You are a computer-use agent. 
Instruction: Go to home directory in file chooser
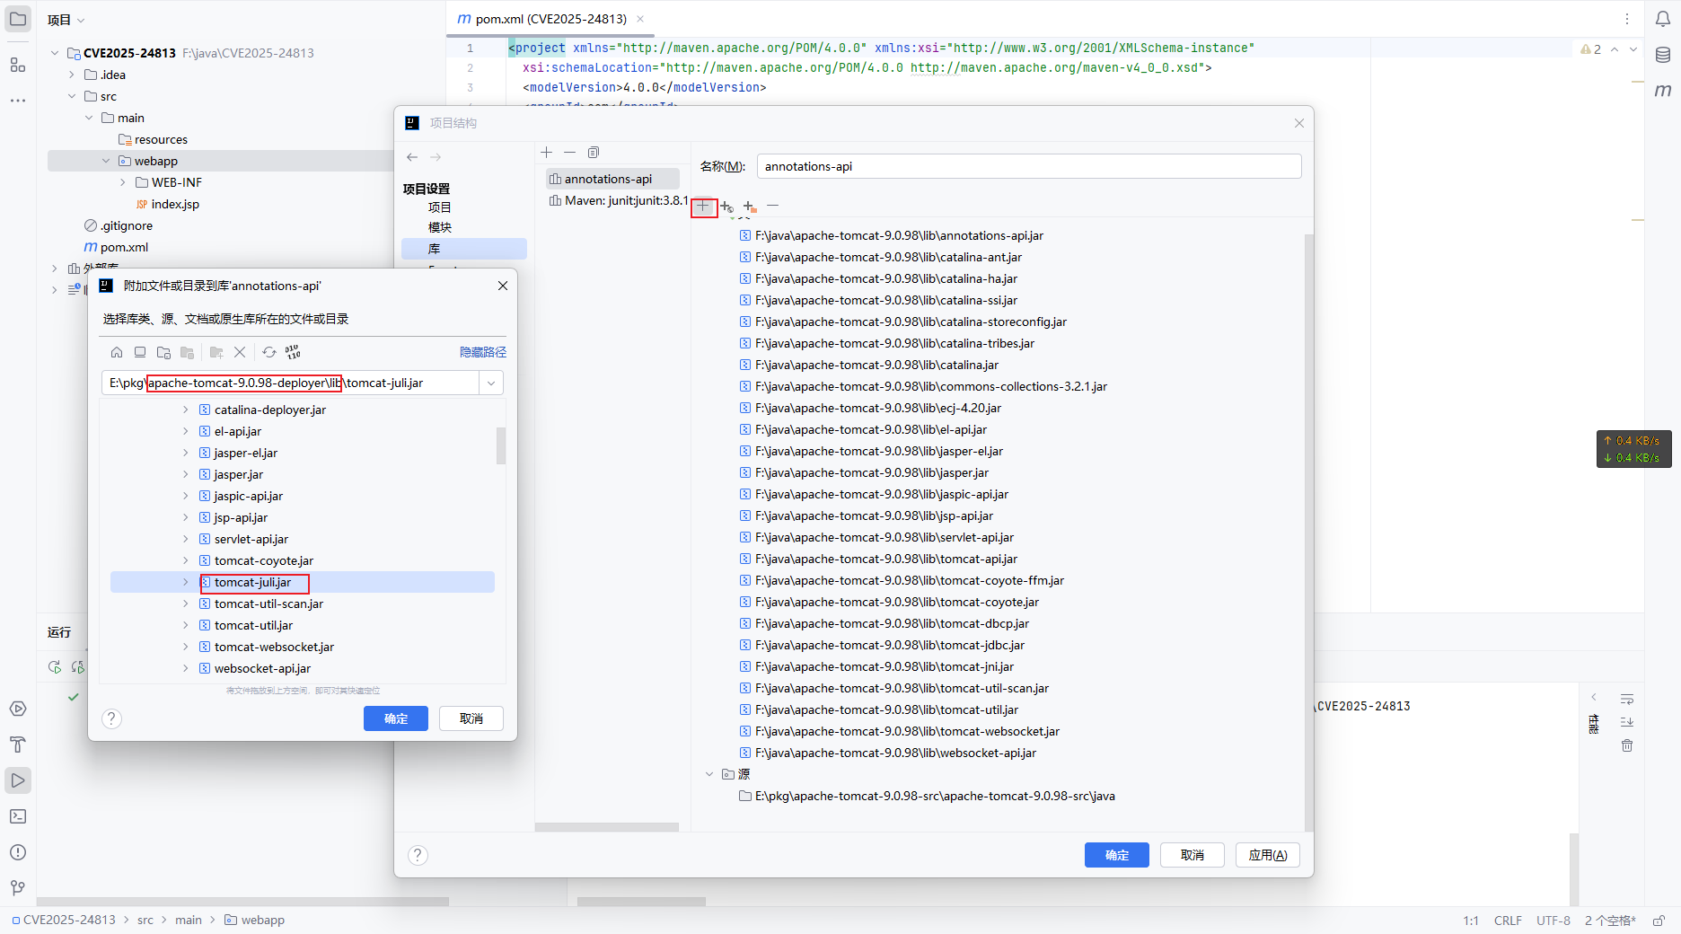tap(117, 352)
